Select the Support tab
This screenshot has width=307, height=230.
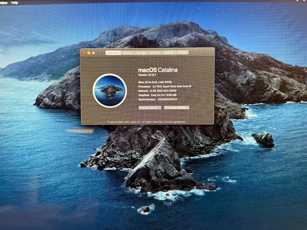[x=169, y=53]
